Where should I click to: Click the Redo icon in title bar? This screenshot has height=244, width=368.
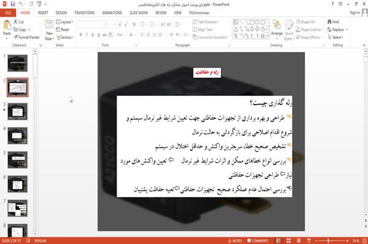31,4
